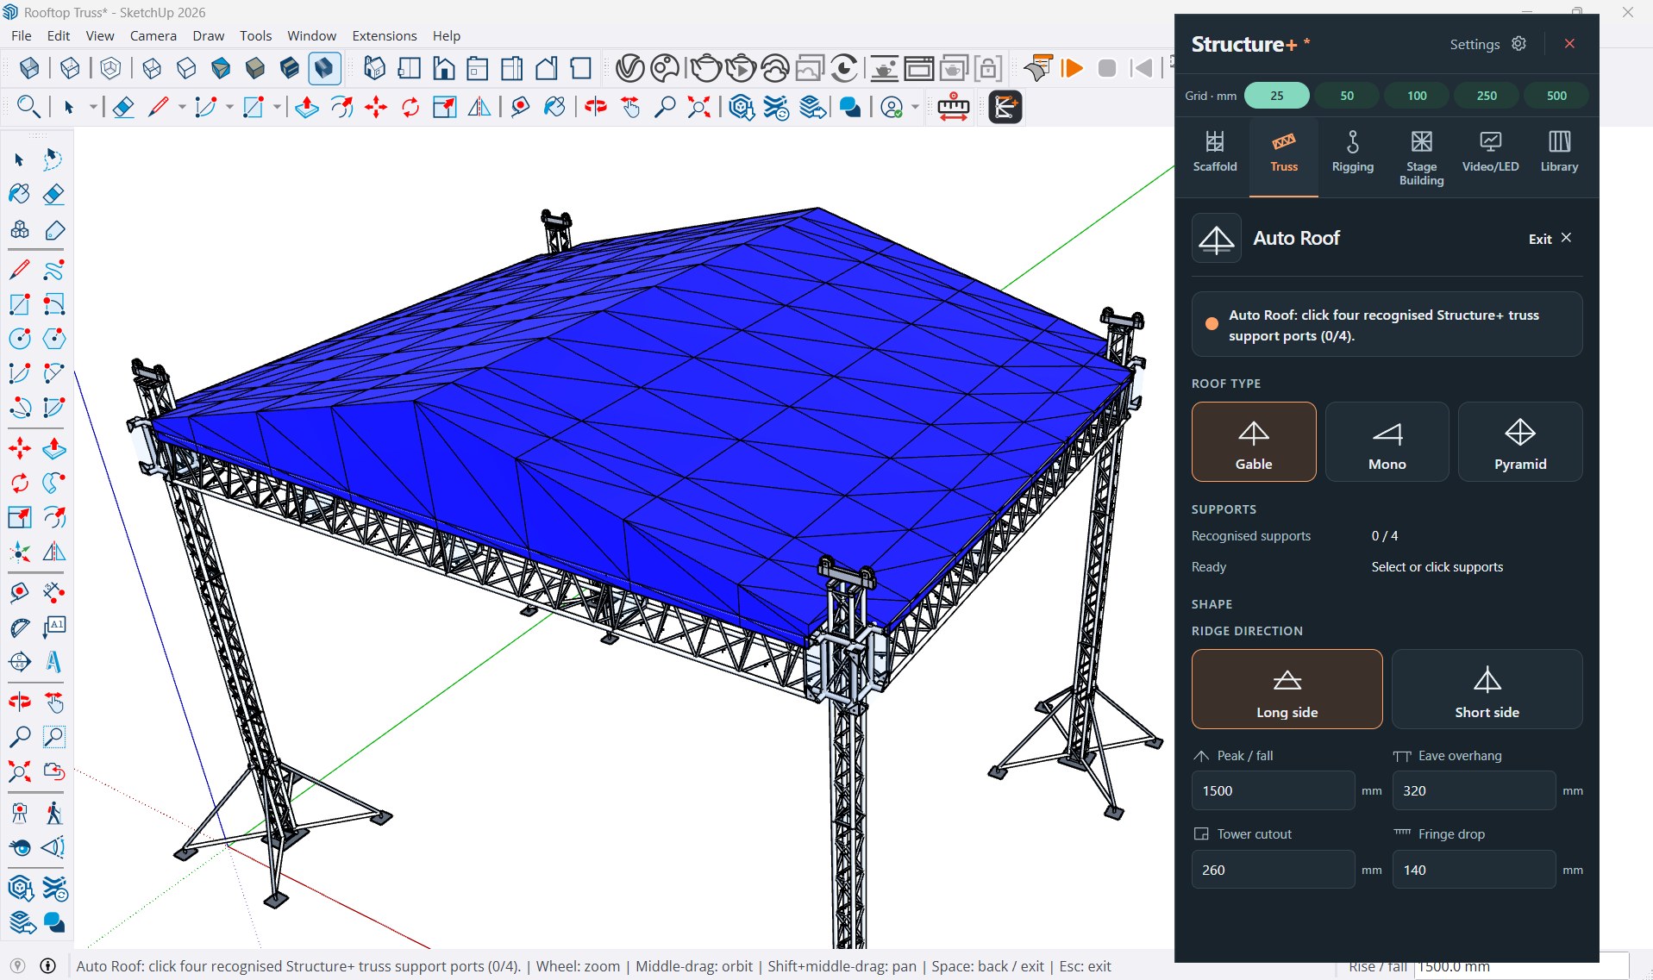
Task: Click the Follow Me tool in left toolbar
Action: [x=53, y=483]
